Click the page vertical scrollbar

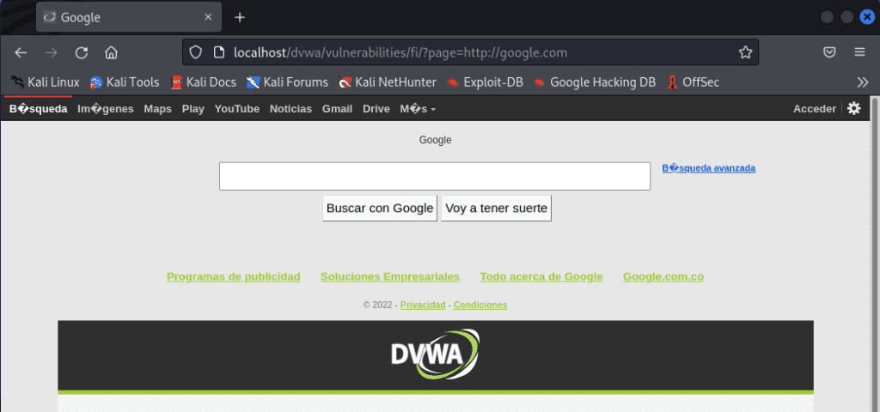[875, 254]
